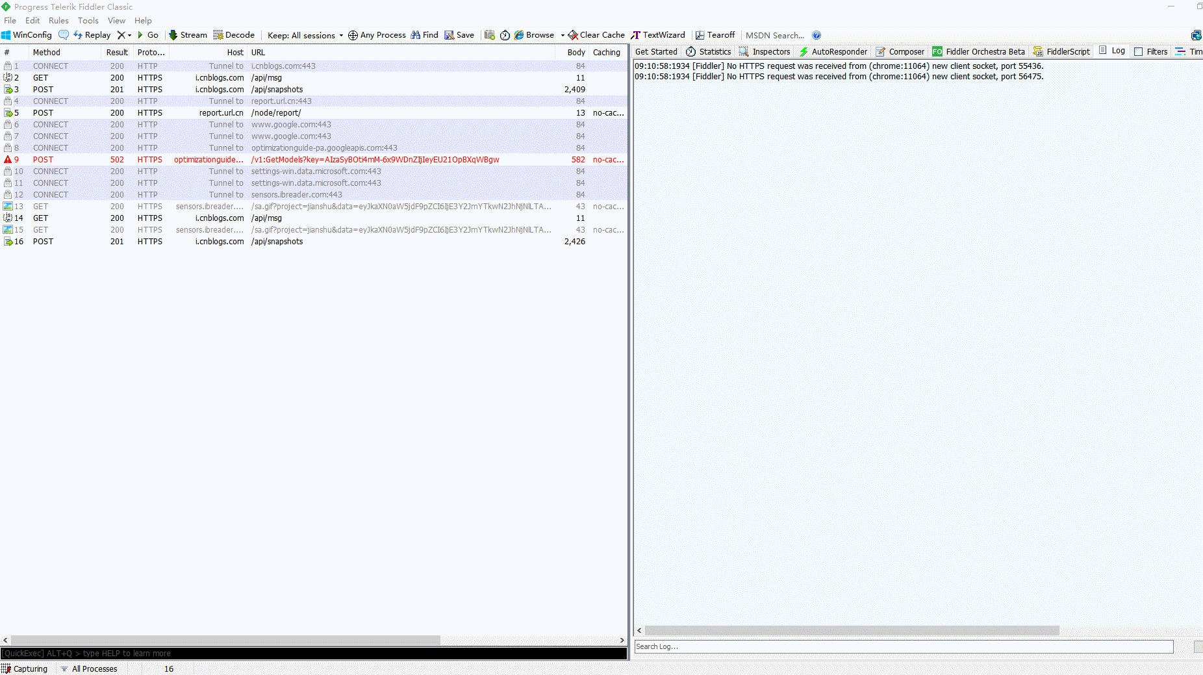Toggle Stream mode
The height and width of the screenshot is (675, 1203).
tap(188, 35)
